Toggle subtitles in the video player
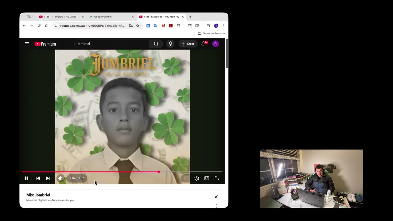 point(186,178)
